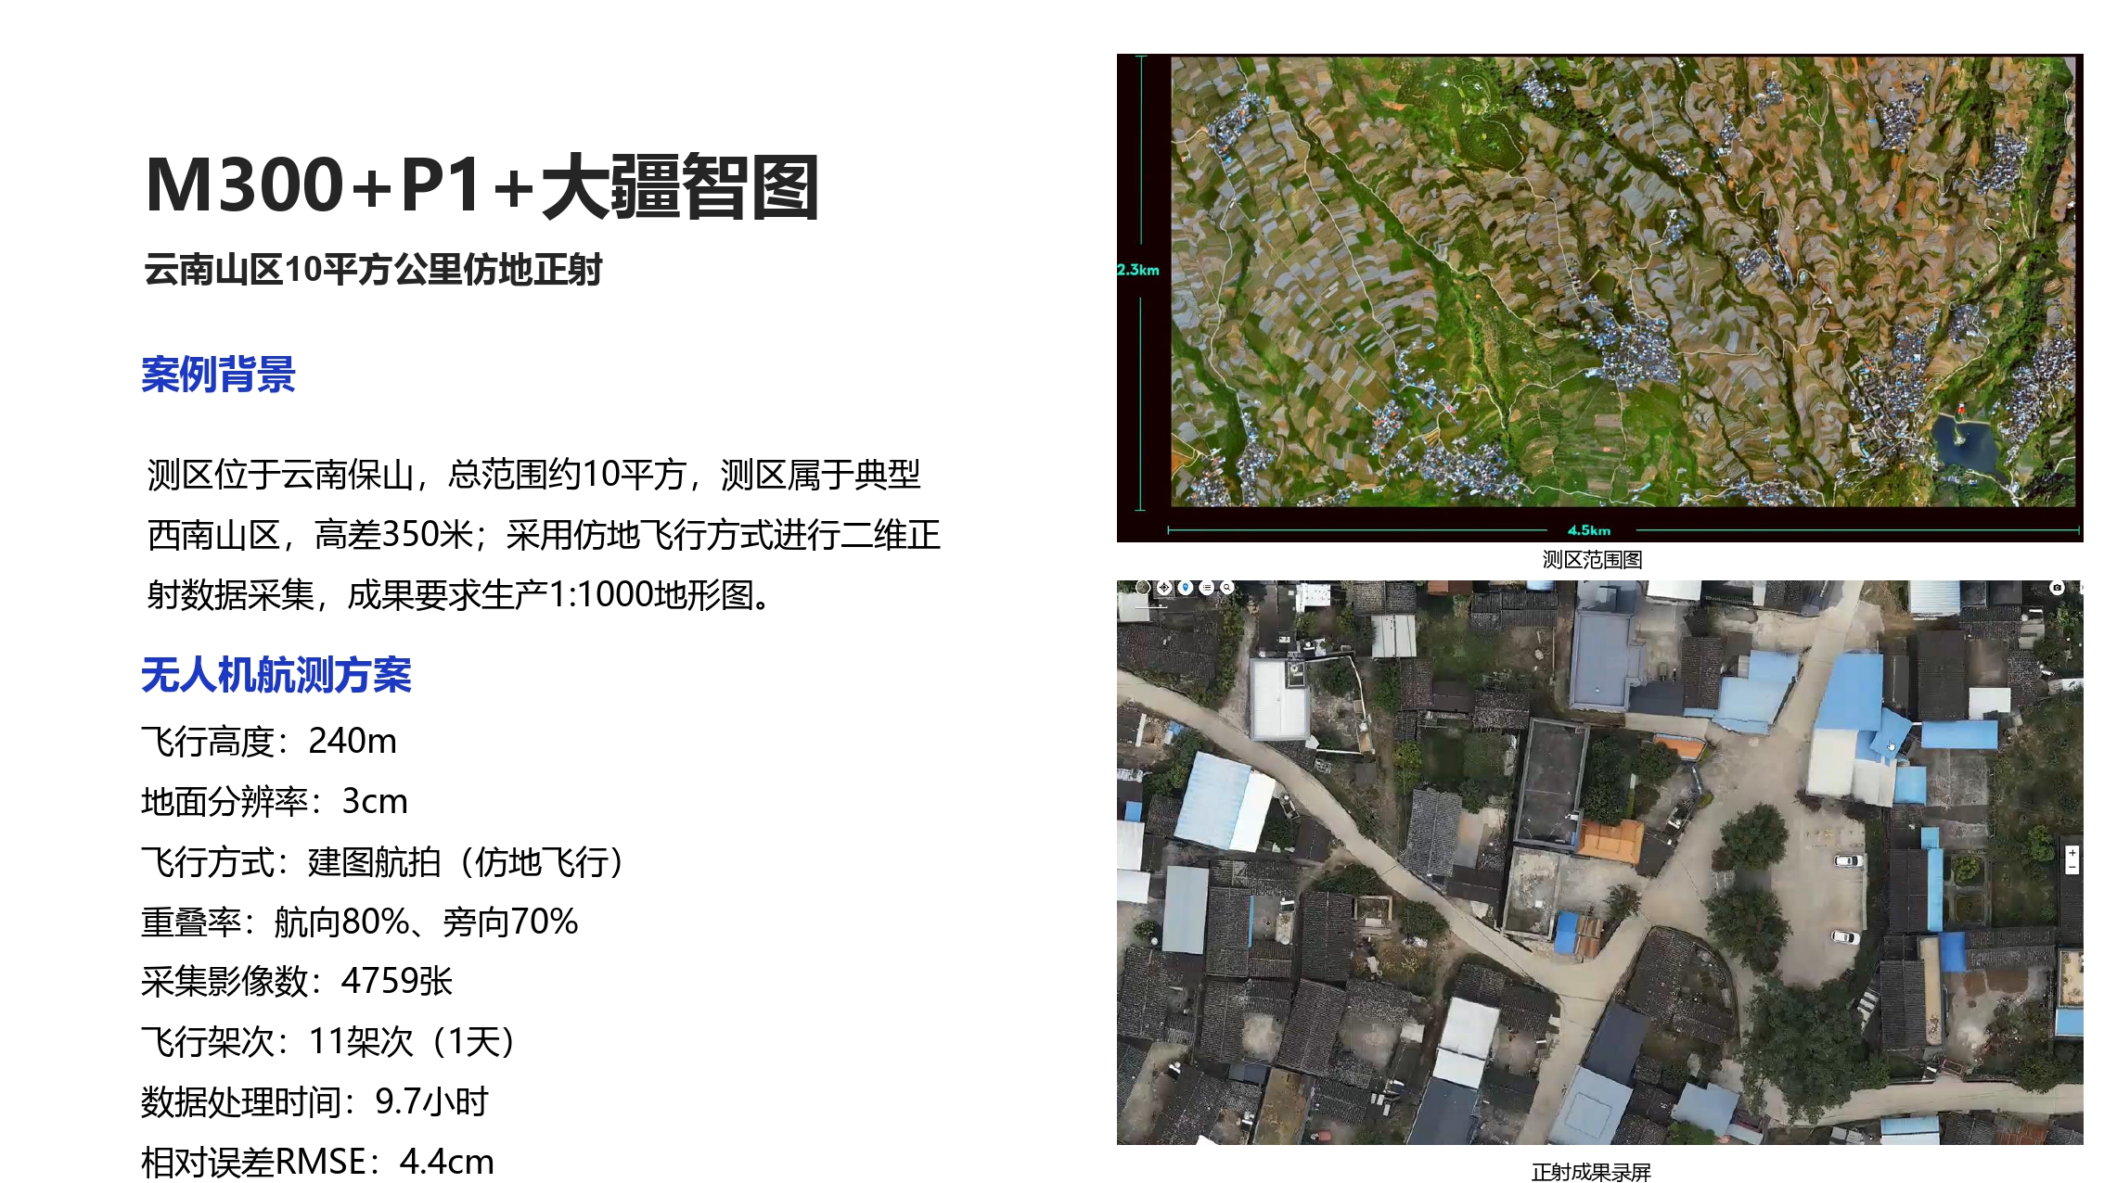Click the camera screenshot icon
The height and width of the screenshot is (1183, 2104).
[x=2057, y=588]
